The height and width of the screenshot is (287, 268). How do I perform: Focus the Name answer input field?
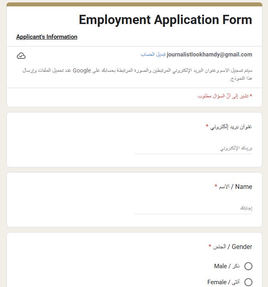point(193,209)
